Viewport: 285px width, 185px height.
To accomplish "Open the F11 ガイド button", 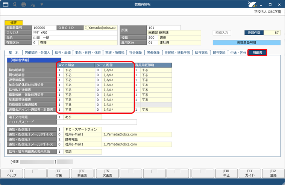I will [x=250, y=173].
